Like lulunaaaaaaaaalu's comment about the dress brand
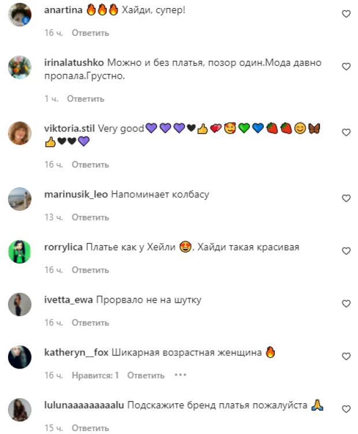358x434 pixels. click(x=346, y=409)
